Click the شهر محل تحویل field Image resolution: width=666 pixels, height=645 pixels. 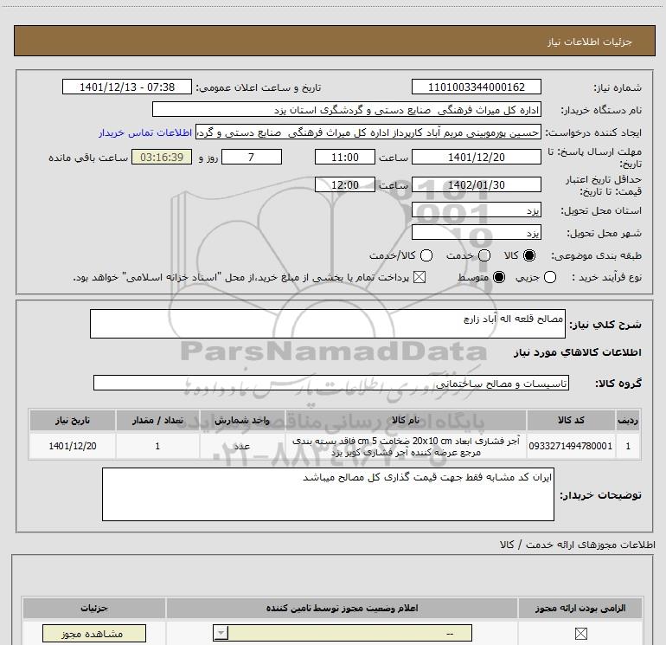click(x=476, y=233)
